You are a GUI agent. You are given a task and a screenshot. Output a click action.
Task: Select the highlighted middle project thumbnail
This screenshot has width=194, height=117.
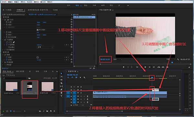point(30,86)
